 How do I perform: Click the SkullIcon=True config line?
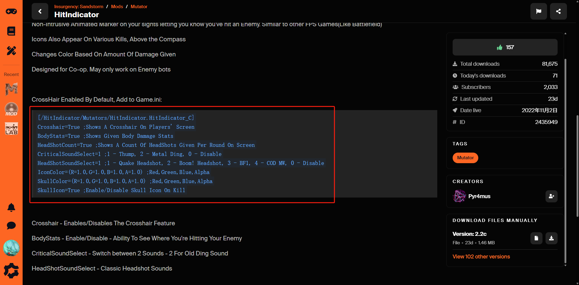pyautogui.click(x=111, y=190)
